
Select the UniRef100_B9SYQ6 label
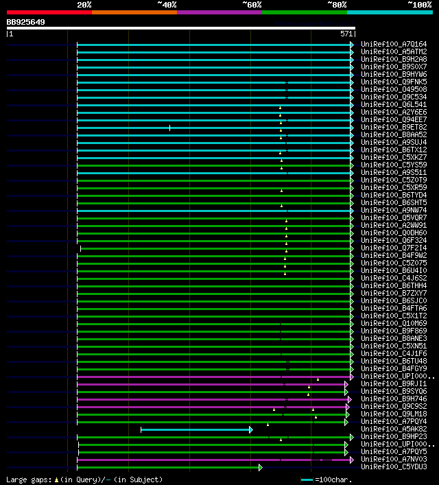click(394, 391)
